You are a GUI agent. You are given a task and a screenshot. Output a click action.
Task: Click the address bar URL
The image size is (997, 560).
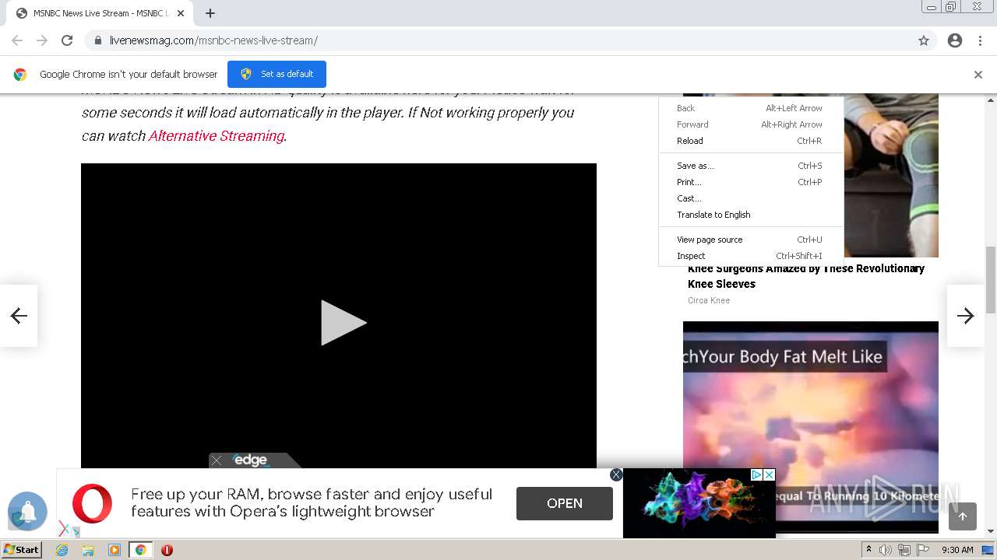click(x=213, y=40)
